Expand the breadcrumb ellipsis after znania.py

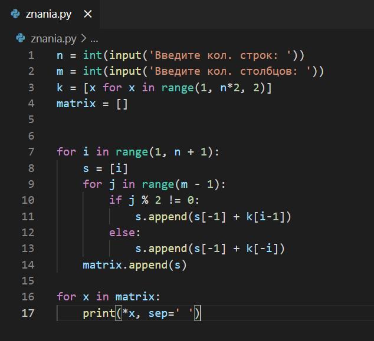[94, 39]
